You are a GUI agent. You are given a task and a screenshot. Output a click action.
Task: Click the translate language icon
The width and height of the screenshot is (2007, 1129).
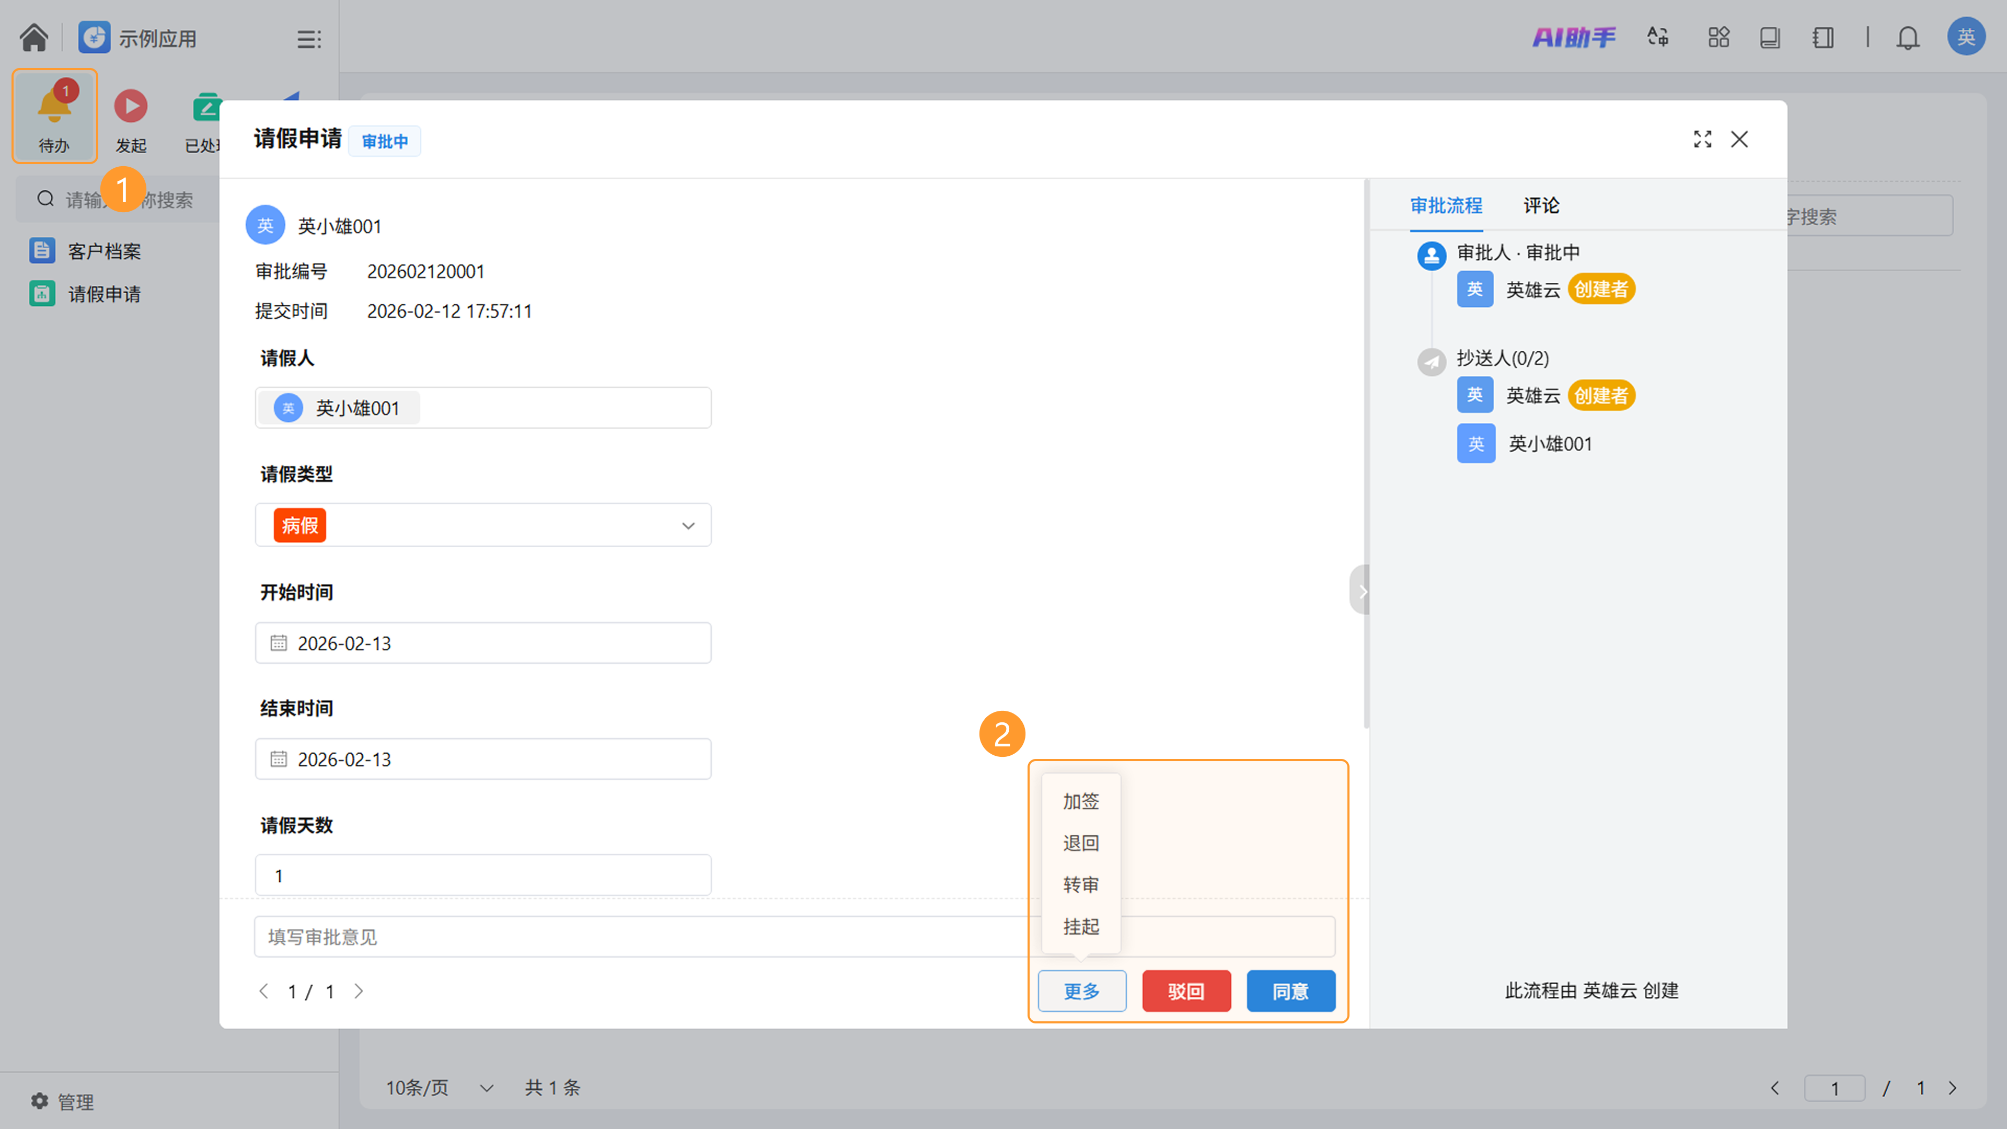click(x=1657, y=38)
